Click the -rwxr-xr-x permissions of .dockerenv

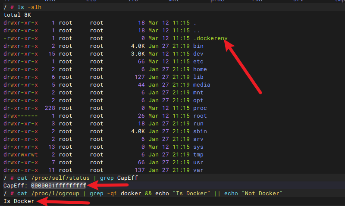(x=21, y=38)
